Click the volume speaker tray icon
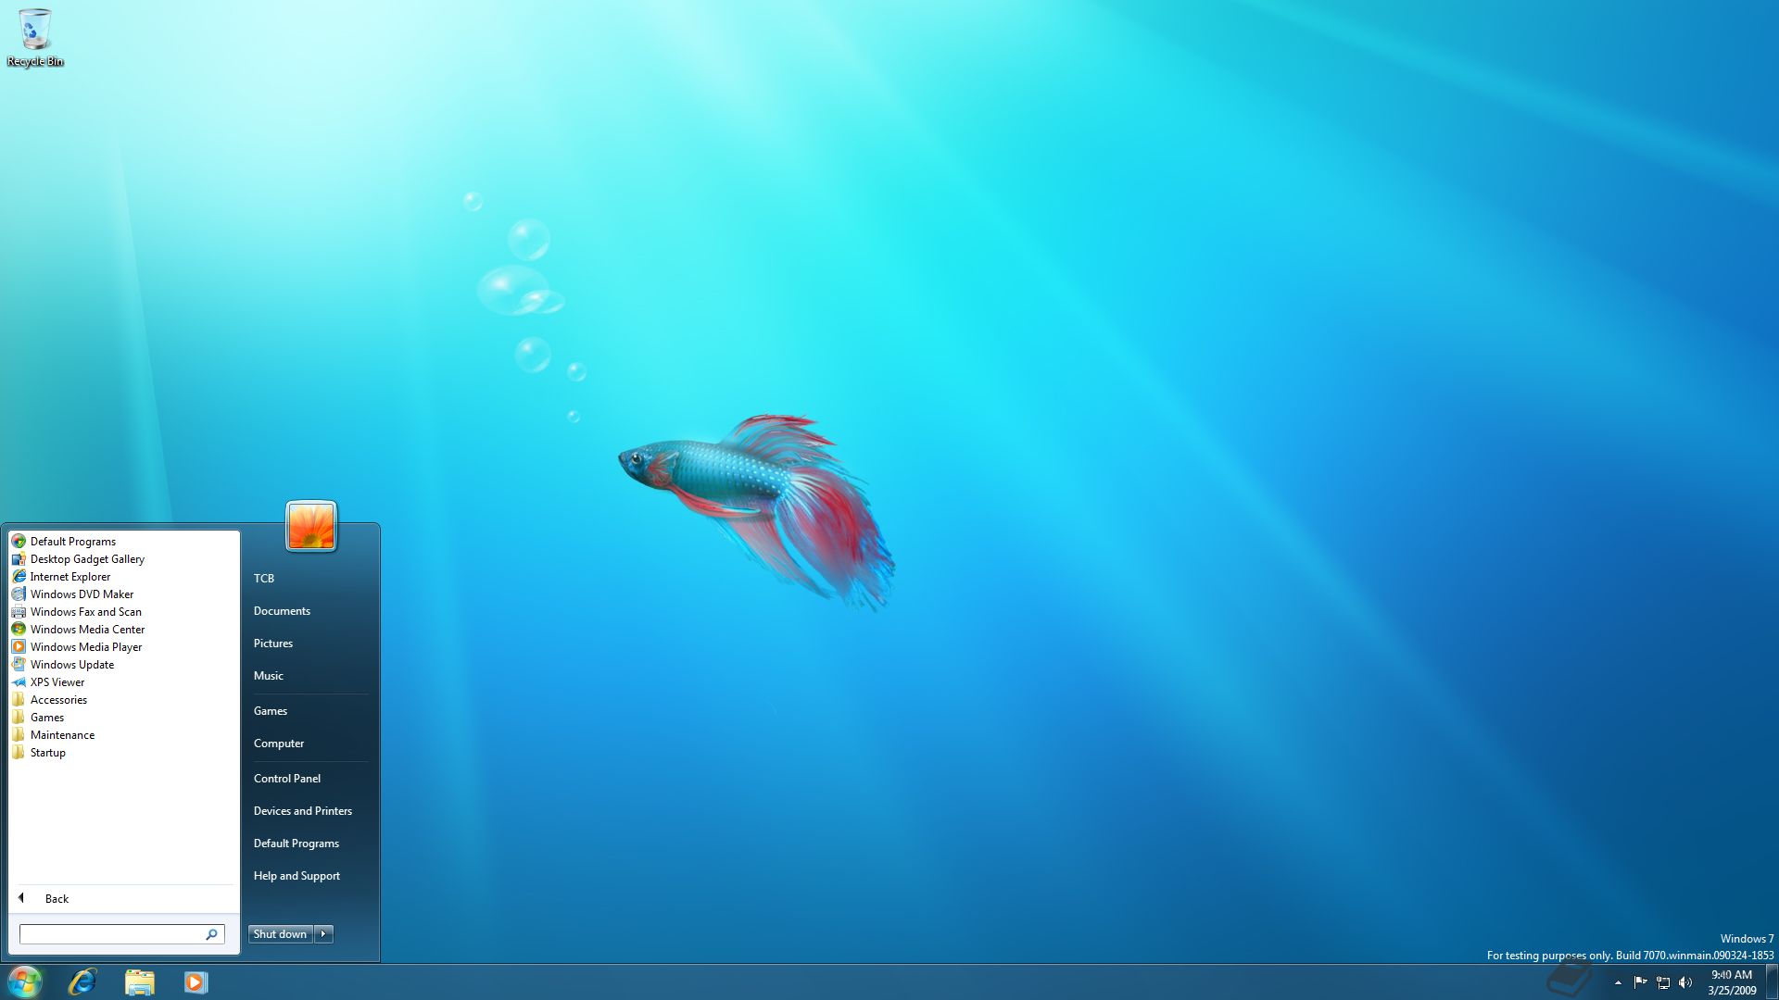Image resolution: width=1779 pixels, height=1000 pixels. click(1685, 982)
